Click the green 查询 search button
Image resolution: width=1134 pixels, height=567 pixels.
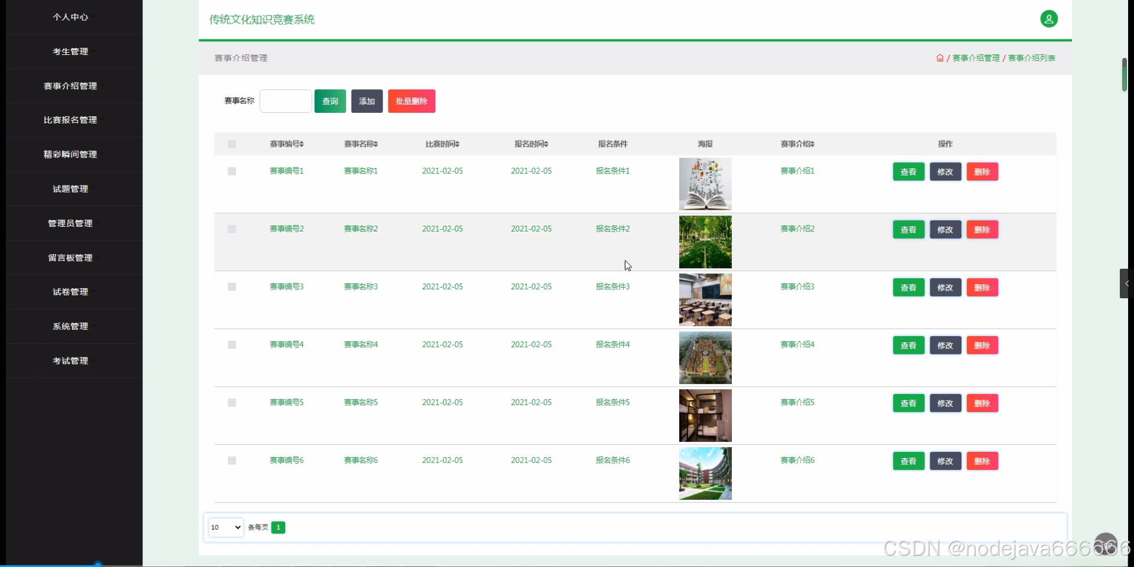(x=330, y=101)
